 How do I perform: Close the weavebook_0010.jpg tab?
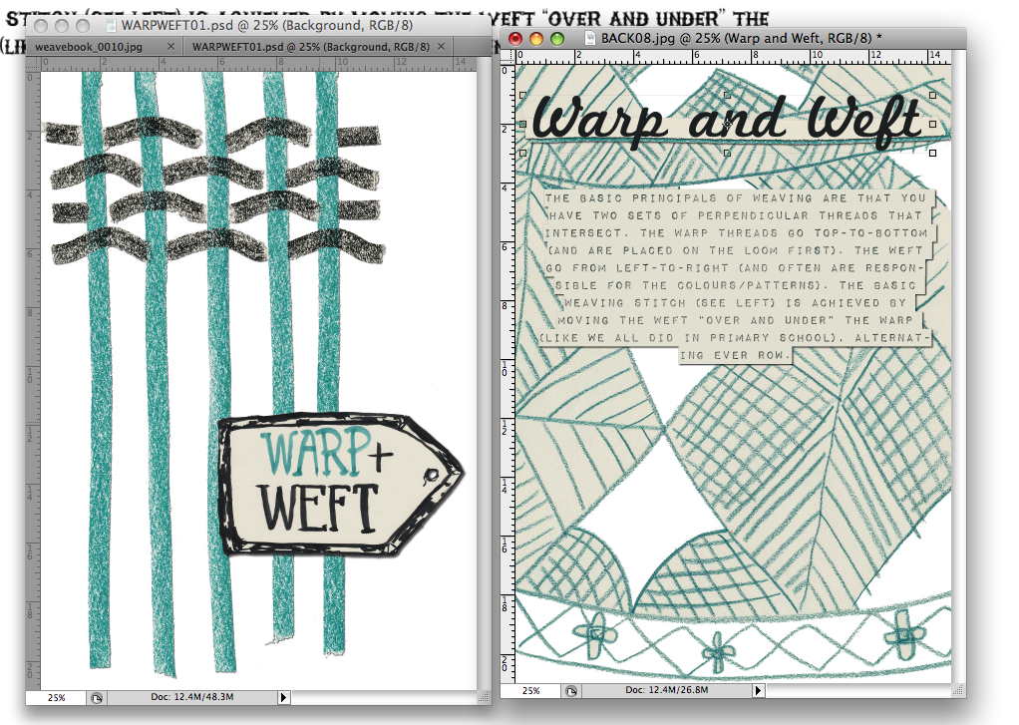coord(170,47)
